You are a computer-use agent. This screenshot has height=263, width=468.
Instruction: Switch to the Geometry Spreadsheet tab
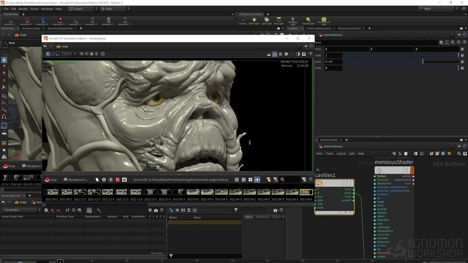(60, 28)
